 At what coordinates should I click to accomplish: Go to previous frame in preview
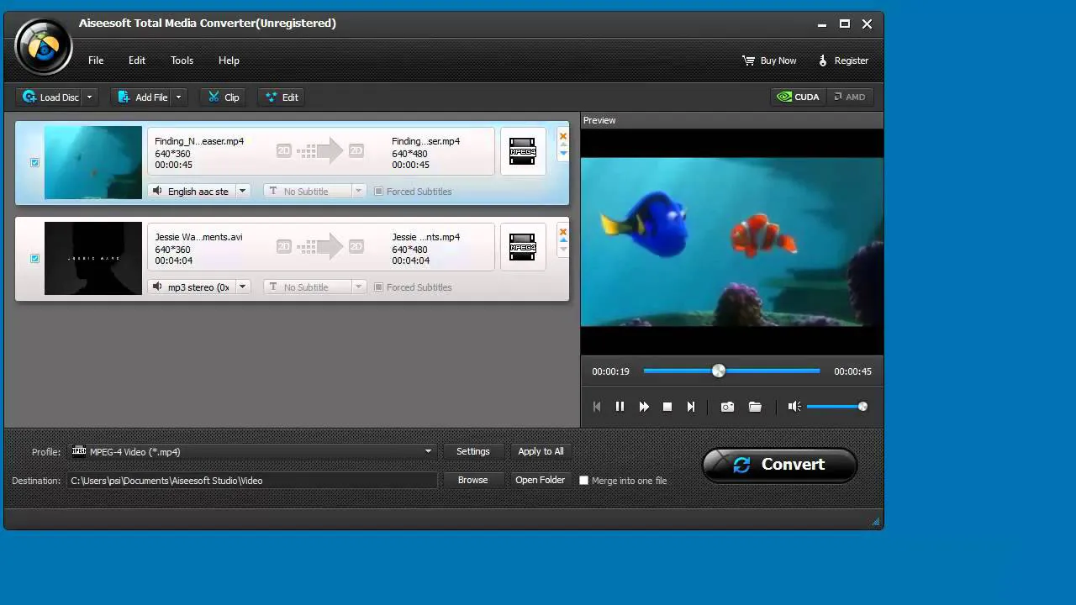pyautogui.click(x=597, y=407)
